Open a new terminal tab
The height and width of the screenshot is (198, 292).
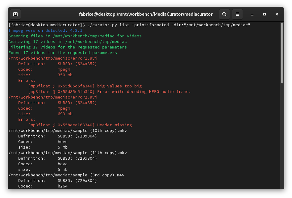(x=15, y=14)
